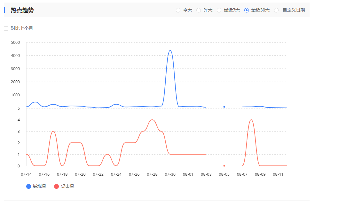Toggle the 展现量 legend blue dot
Screen dimensions: 339x201
pos(28,186)
